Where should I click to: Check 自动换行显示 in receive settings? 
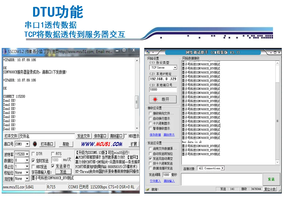(150, 118)
